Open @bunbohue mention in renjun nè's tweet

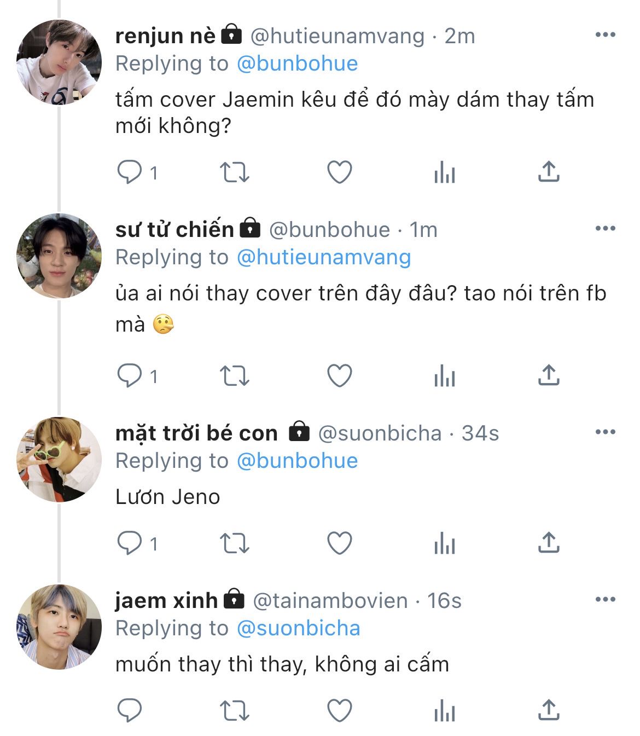click(x=297, y=63)
